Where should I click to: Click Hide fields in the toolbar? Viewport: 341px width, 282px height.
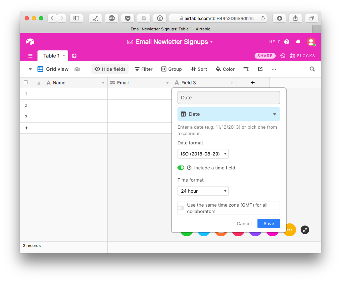(110, 69)
